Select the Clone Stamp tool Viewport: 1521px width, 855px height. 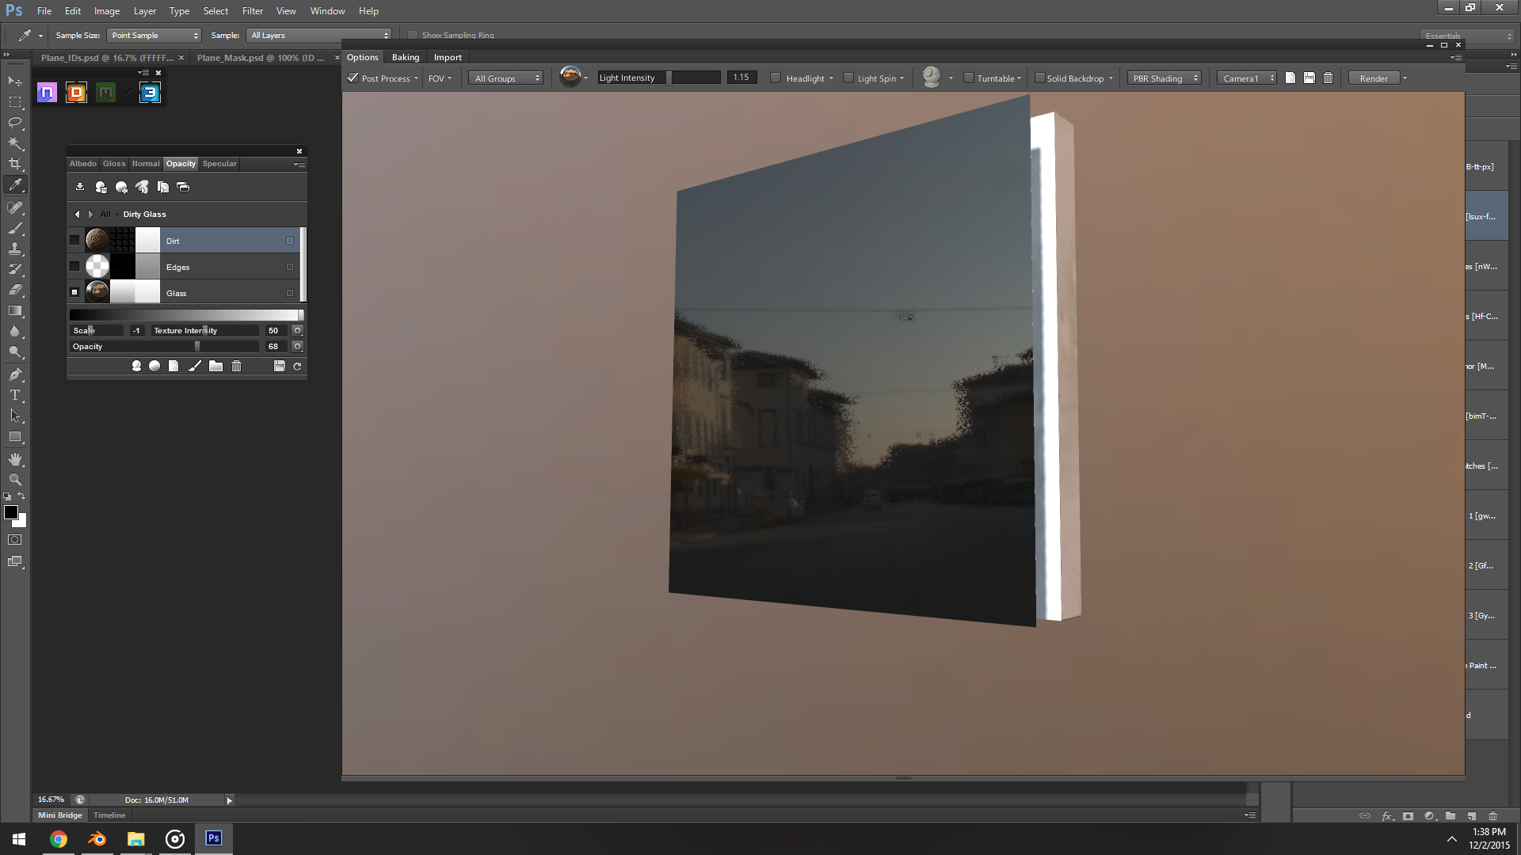(x=15, y=249)
